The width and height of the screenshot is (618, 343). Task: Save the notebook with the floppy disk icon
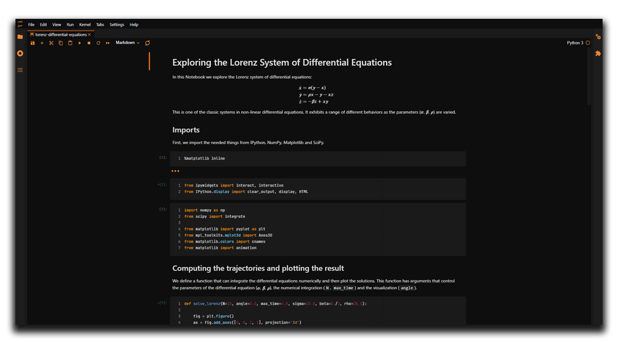[33, 43]
